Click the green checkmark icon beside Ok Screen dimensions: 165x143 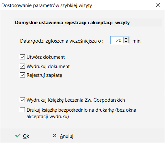pyautogui.click(x=18, y=136)
